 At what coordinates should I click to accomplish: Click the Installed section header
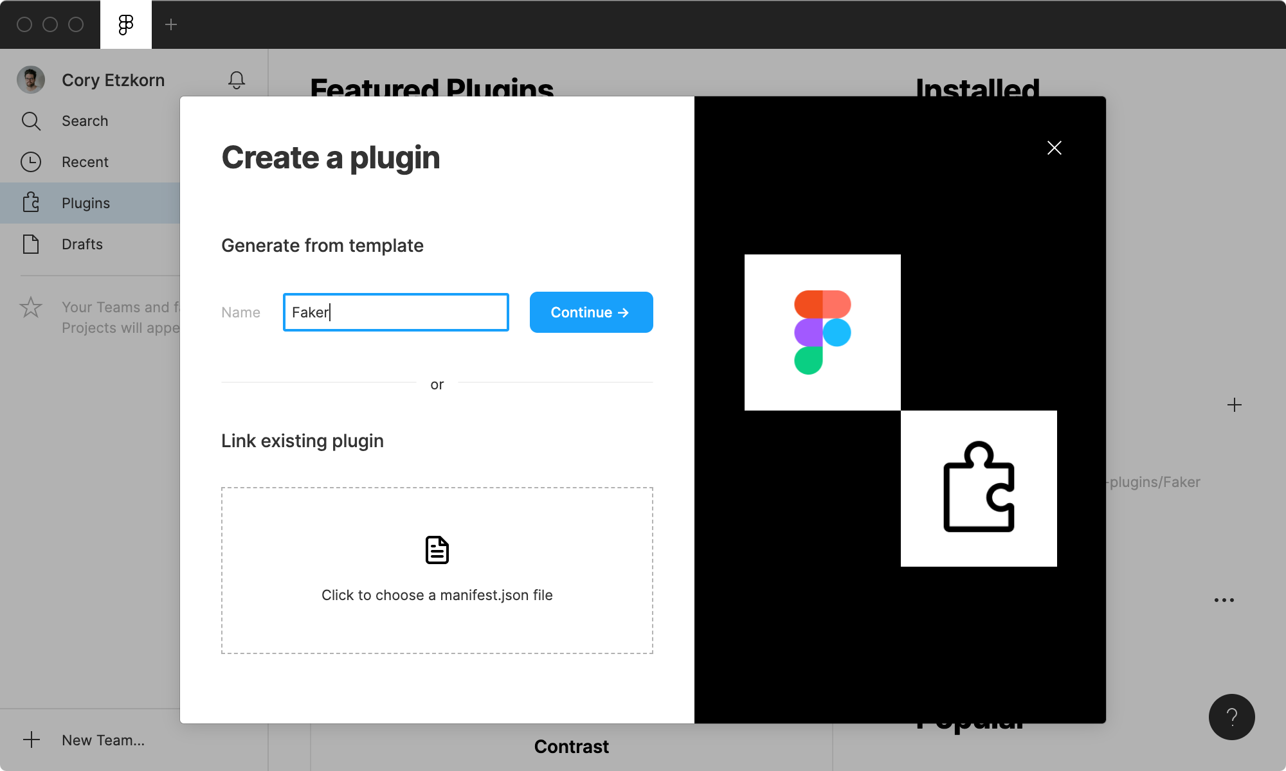click(x=977, y=88)
